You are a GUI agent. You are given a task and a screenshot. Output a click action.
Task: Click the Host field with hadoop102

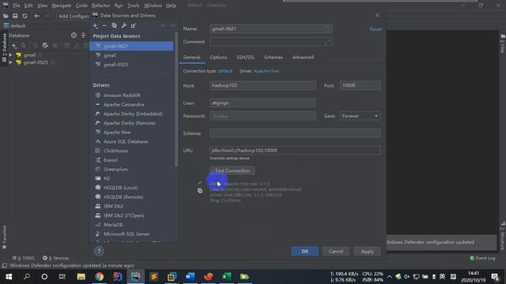coord(262,85)
